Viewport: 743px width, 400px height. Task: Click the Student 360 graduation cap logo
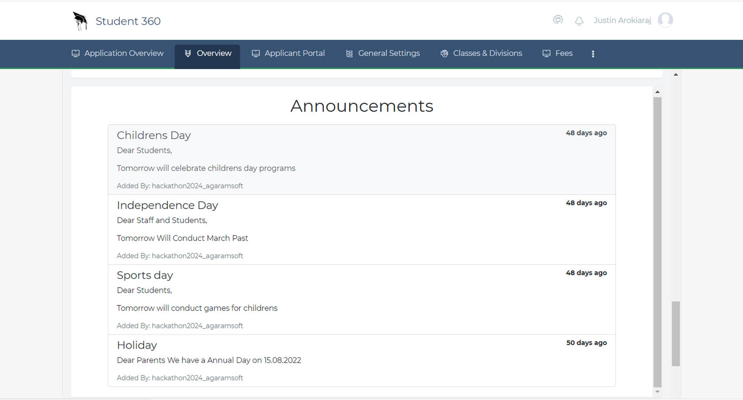coord(80,20)
